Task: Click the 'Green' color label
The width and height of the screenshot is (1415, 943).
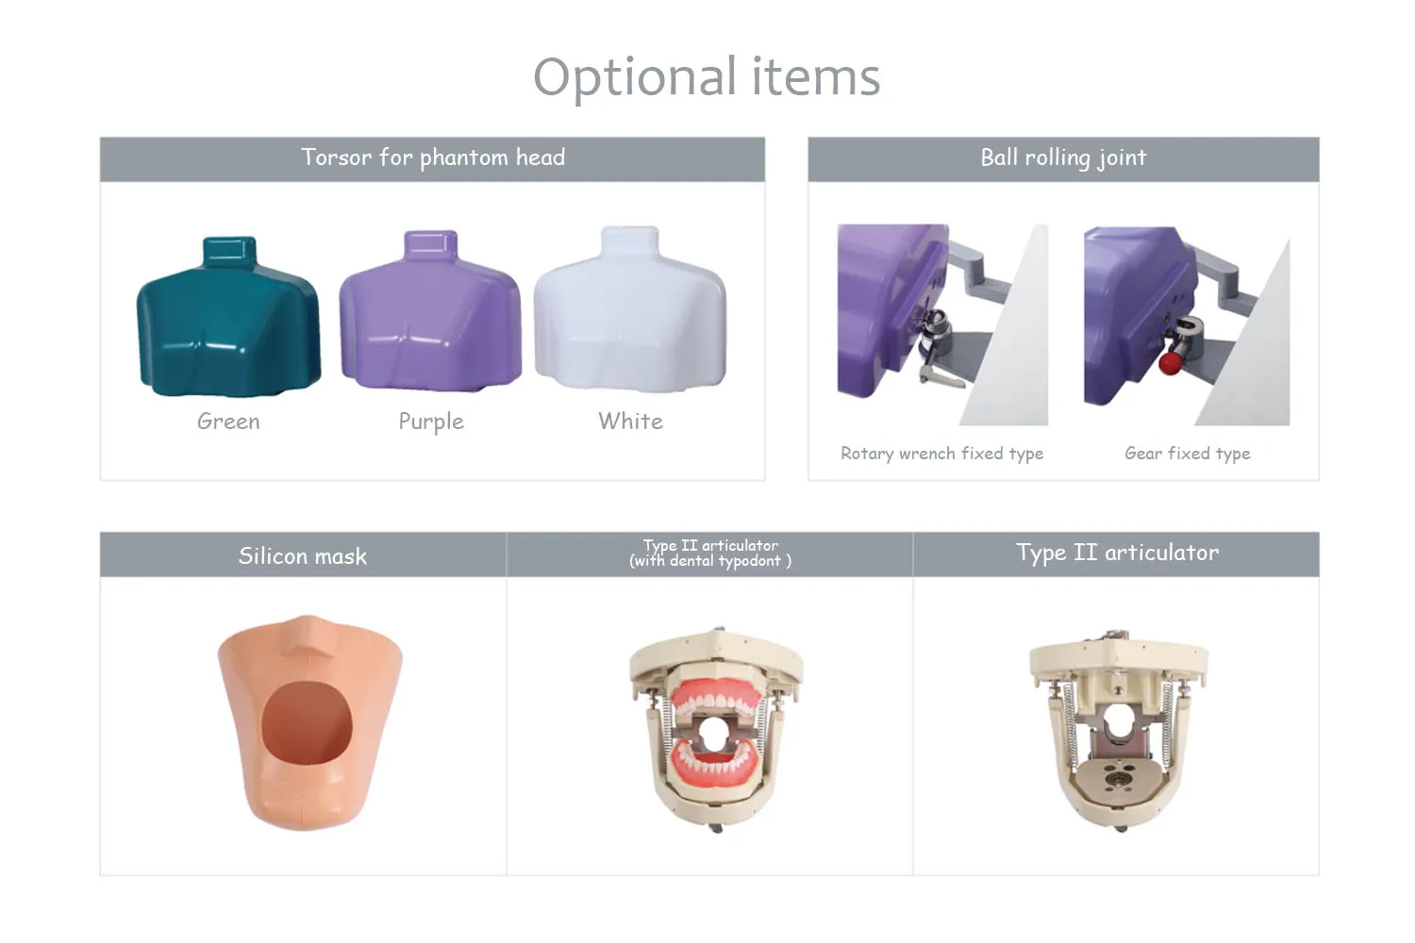Action: click(x=228, y=422)
